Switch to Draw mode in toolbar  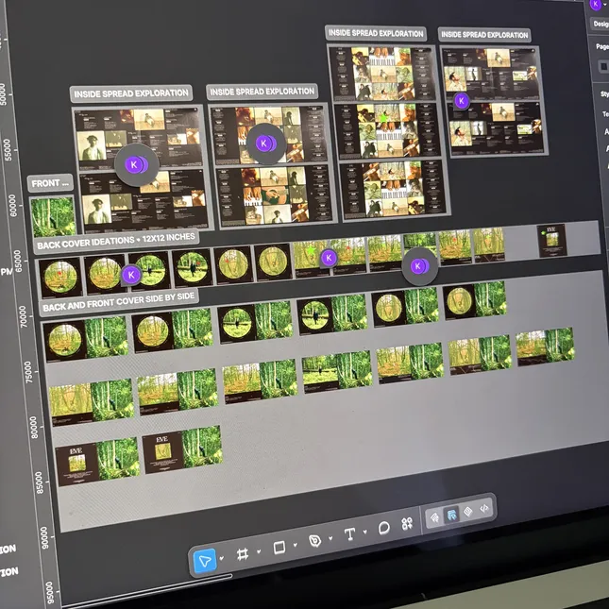tap(434, 517)
